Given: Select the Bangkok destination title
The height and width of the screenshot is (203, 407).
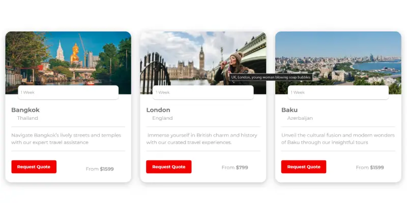Looking at the screenshot, I should 25,110.
